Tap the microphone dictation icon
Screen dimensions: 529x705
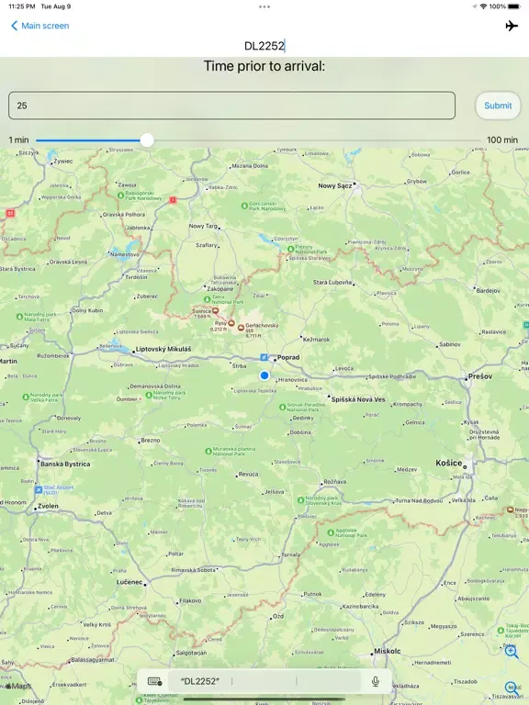tap(376, 682)
